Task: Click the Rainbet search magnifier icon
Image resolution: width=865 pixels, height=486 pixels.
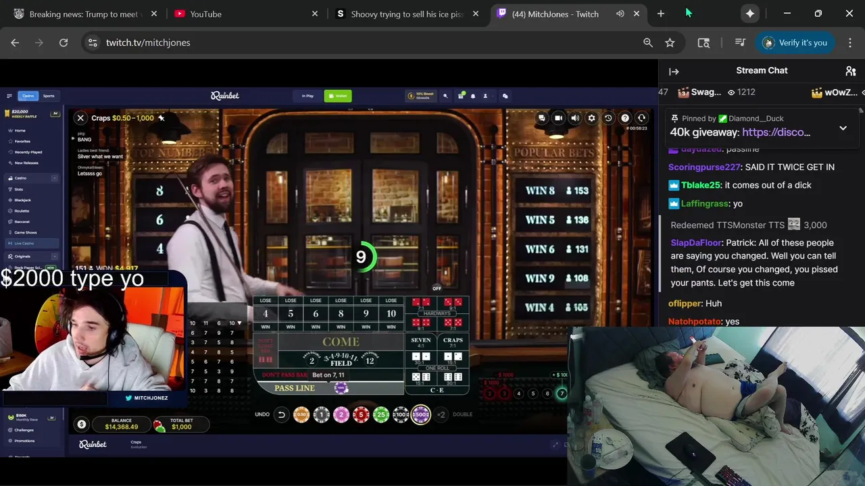Action: click(x=445, y=96)
